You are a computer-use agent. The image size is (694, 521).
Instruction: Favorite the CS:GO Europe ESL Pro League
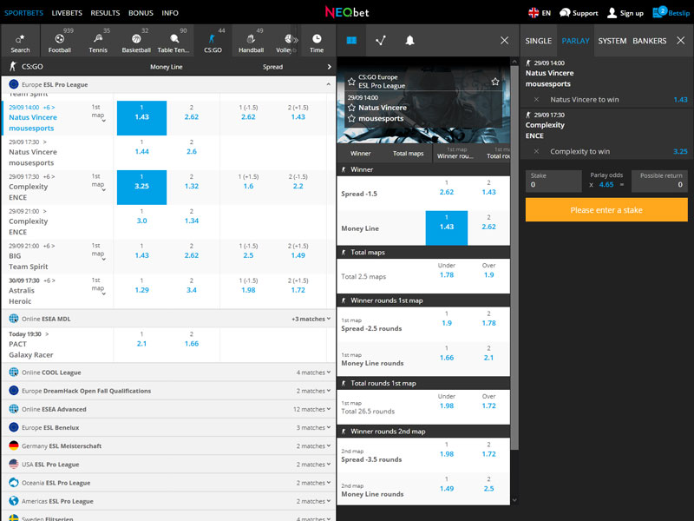(x=351, y=82)
